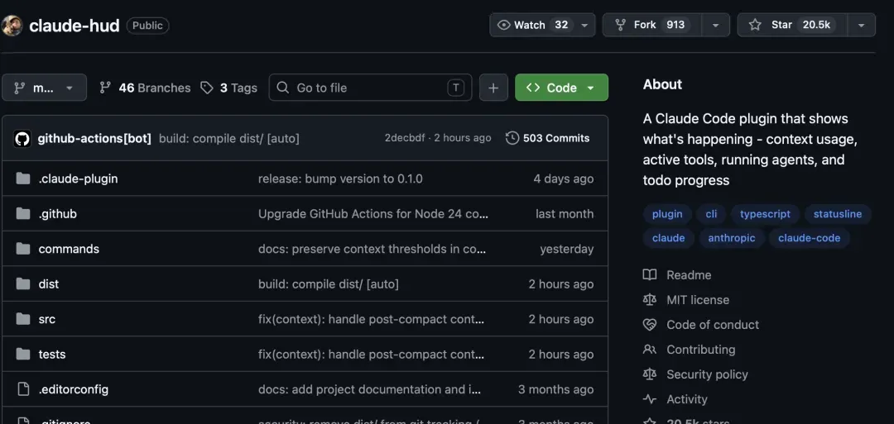Select the statusline topic tag

click(x=838, y=214)
